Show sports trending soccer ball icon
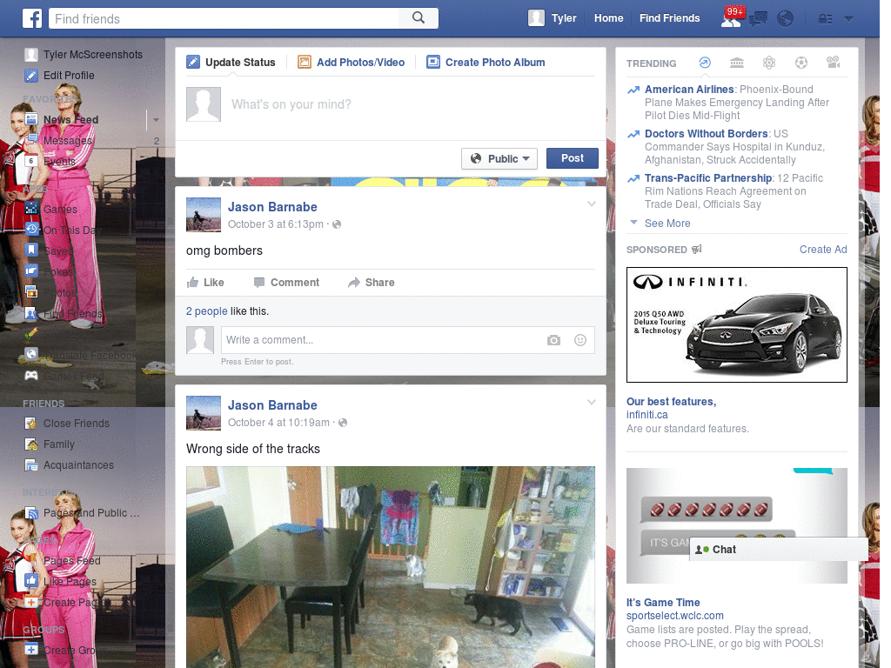 (x=801, y=63)
